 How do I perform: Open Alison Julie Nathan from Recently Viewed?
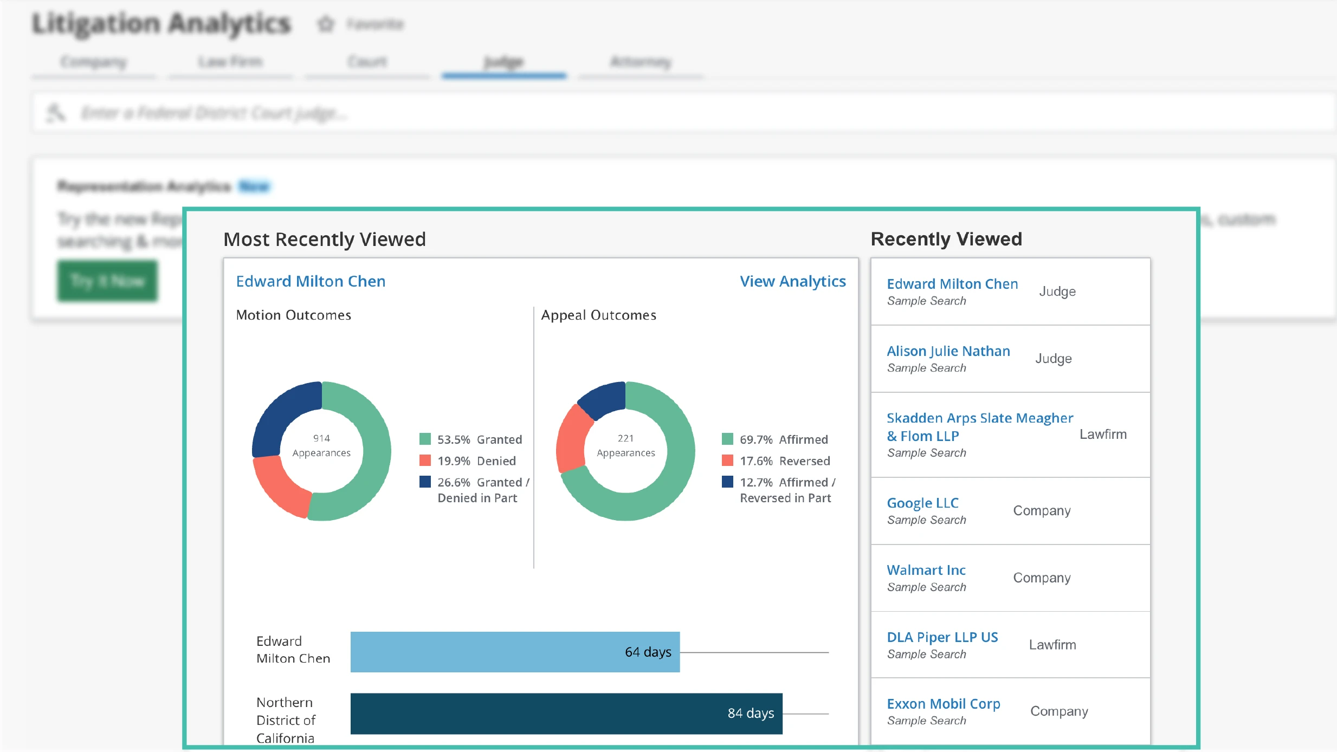pyautogui.click(x=948, y=351)
